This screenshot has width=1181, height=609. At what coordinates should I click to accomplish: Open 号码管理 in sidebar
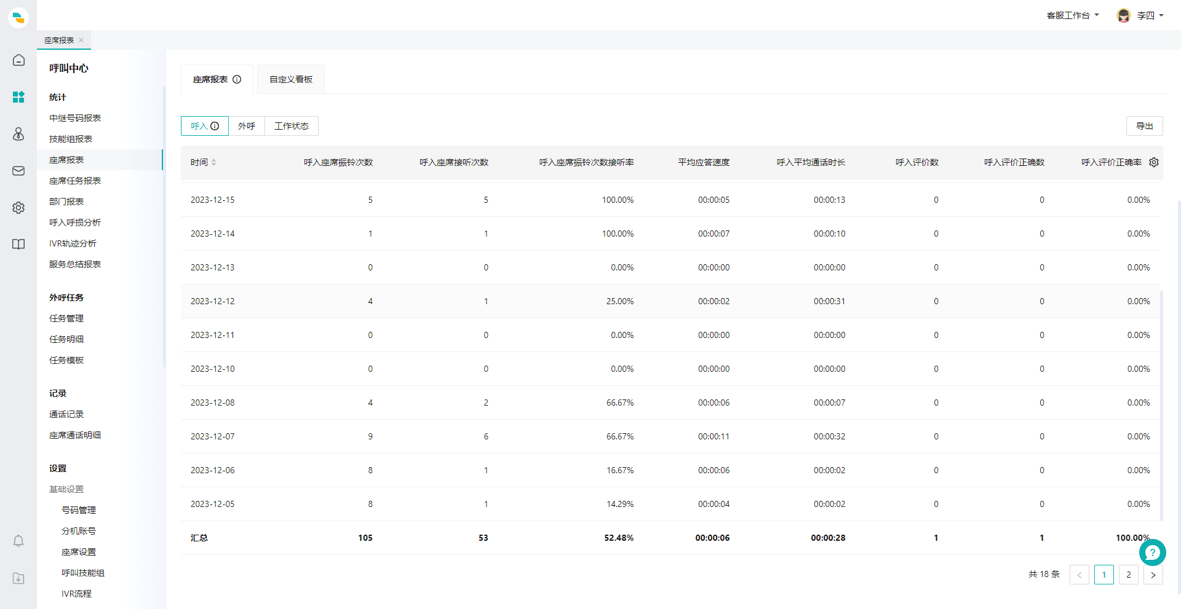tap(79, 510)
